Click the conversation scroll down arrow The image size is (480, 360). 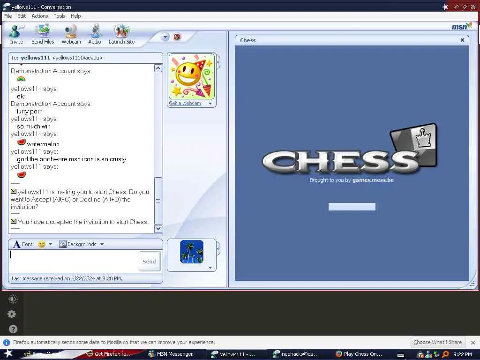point(158,228)
